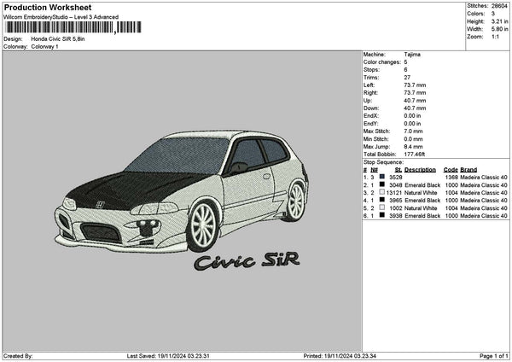This screenshot has height=362, width=512.
Task: Click the design name 'Honda Civic SiR 5,8in'
Action: 58,39
